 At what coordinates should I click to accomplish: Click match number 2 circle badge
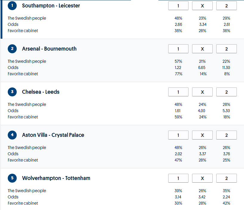(x=12, y=48)
